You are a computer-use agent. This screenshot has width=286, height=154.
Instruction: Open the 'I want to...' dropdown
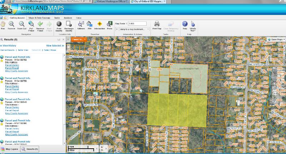click(x=79, y=39)
